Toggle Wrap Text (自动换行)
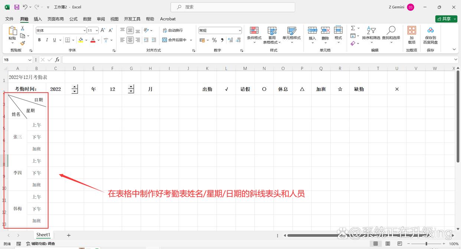This screenshot has width=461, height=249. 173,30
